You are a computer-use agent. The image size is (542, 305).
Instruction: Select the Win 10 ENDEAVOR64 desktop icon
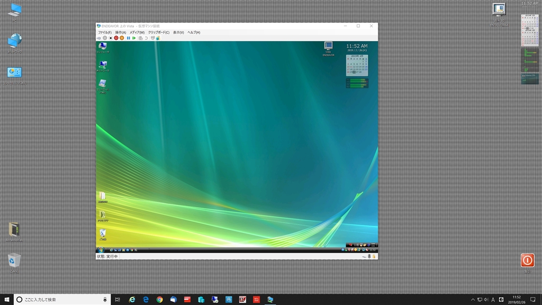[499, 15]
